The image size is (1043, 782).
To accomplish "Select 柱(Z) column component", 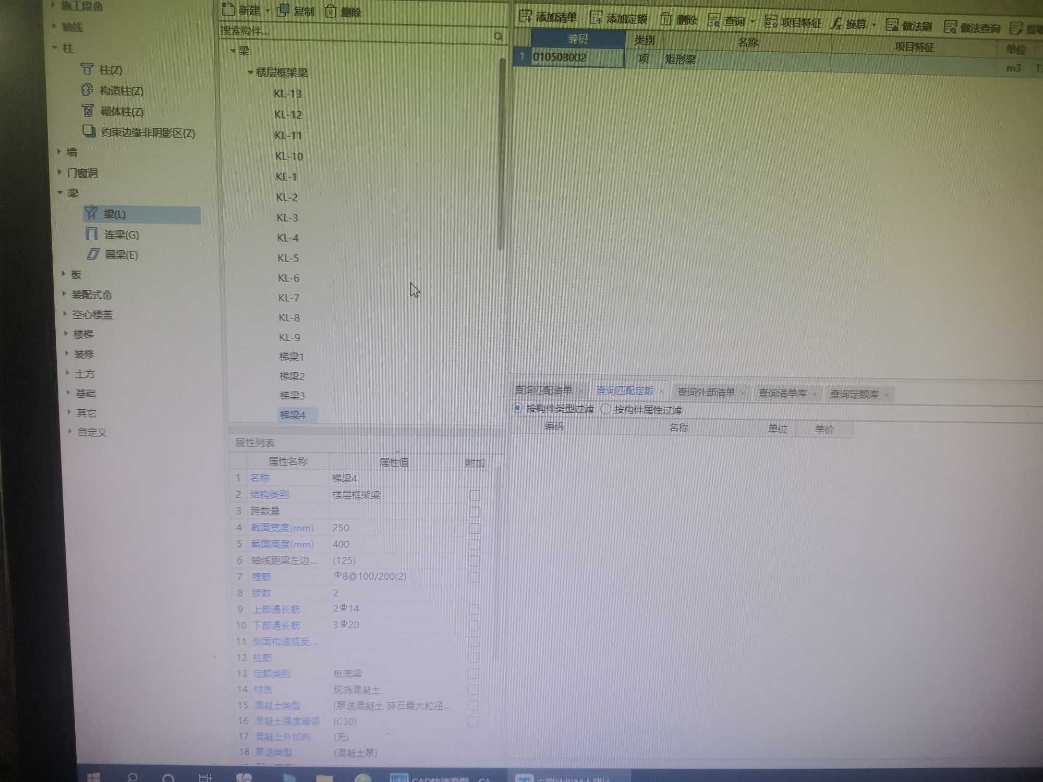I will click(x=102, y=70).
